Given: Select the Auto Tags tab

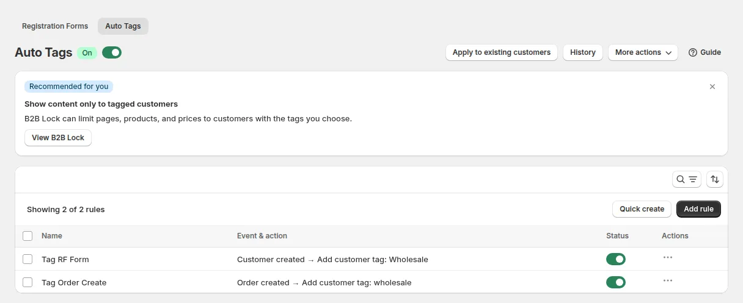Looking at the screenshot, I should click(123, 26).
